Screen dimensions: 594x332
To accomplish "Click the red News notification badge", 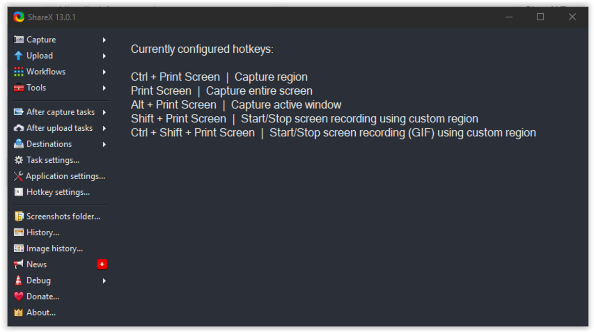I will [x=102, y=264].
